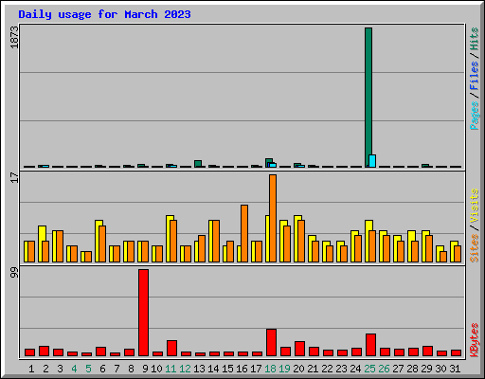This screenshot has height=379, width=485.
Task: Click green weekend day label 4
Action: (74, 369)
